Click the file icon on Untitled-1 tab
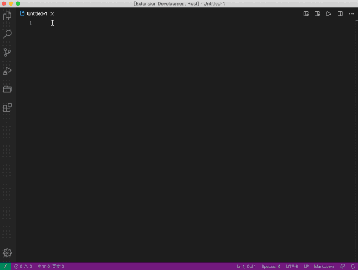 click(x=22, y=13)
